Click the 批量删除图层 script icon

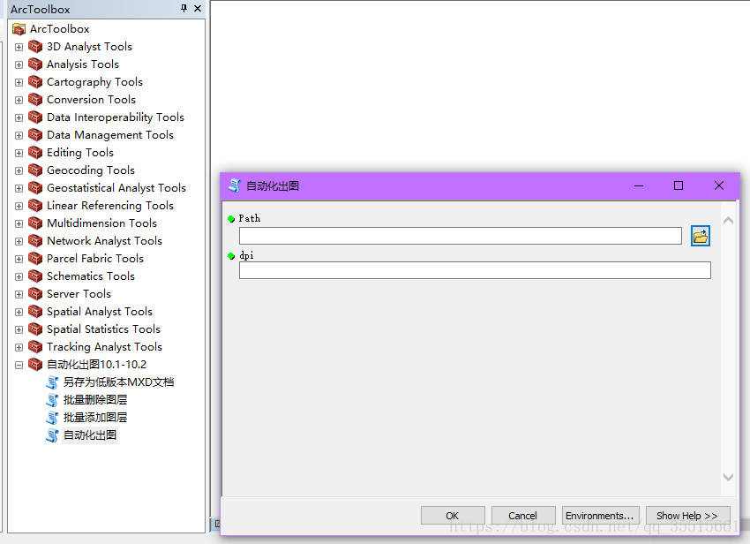[x=52, y=400]
